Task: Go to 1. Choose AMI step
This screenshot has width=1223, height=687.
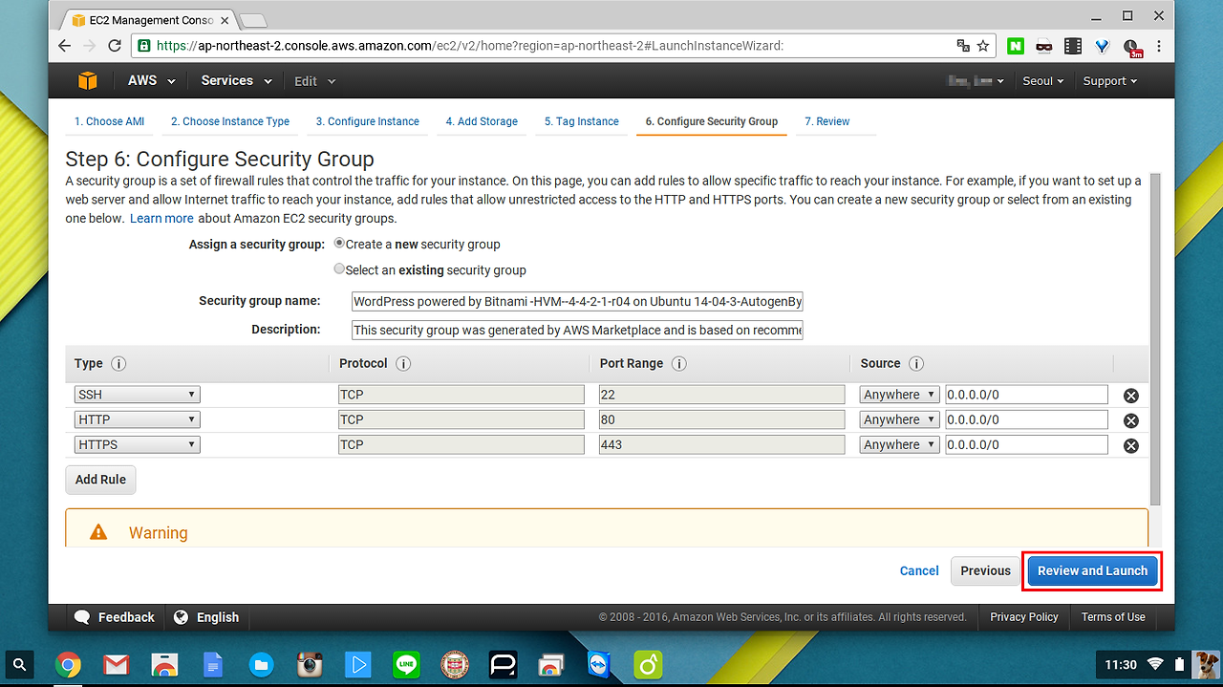Action: click(x=110, y=121)
